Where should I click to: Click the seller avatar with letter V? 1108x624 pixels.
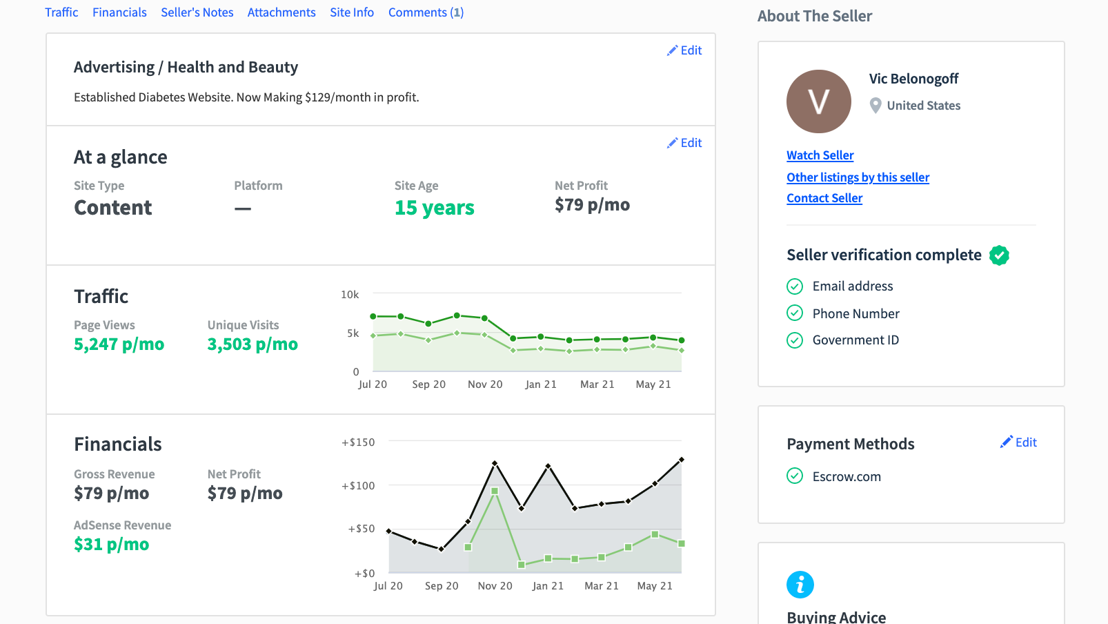pos(819,101)
